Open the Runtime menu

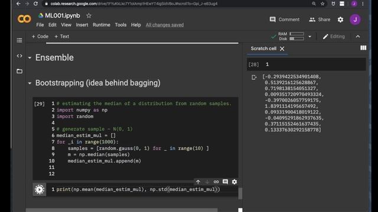tap(102, 25)
